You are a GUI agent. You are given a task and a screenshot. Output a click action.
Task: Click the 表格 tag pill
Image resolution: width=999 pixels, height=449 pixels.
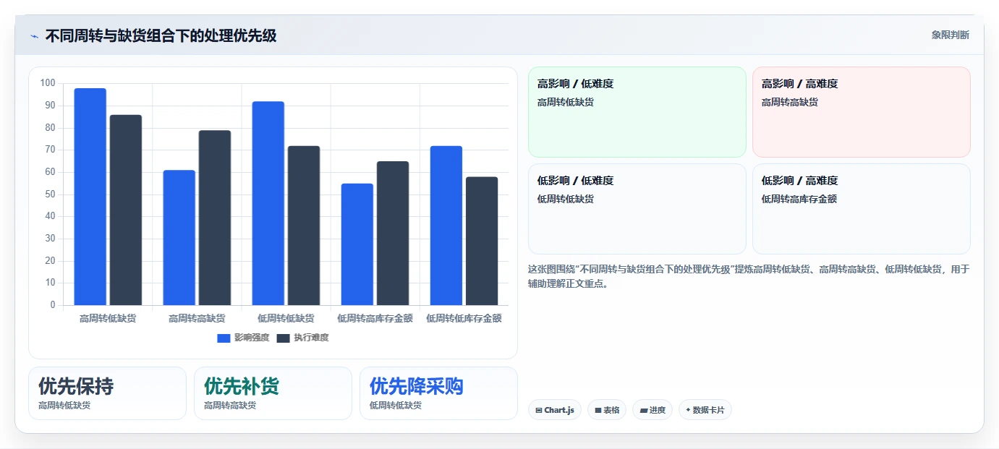(607, 410)
